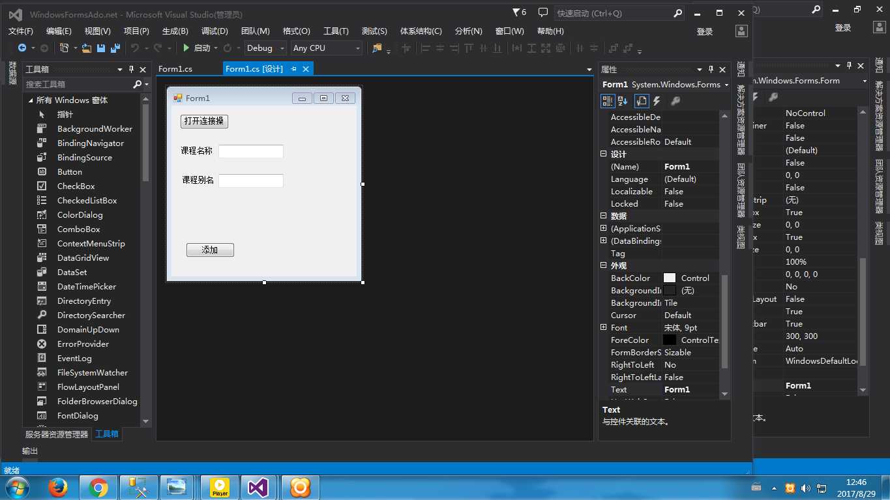Switch 属性 list to Categorized view
Image resolution: width=890 pixels, height=500 pixels.
coord(608,101)
